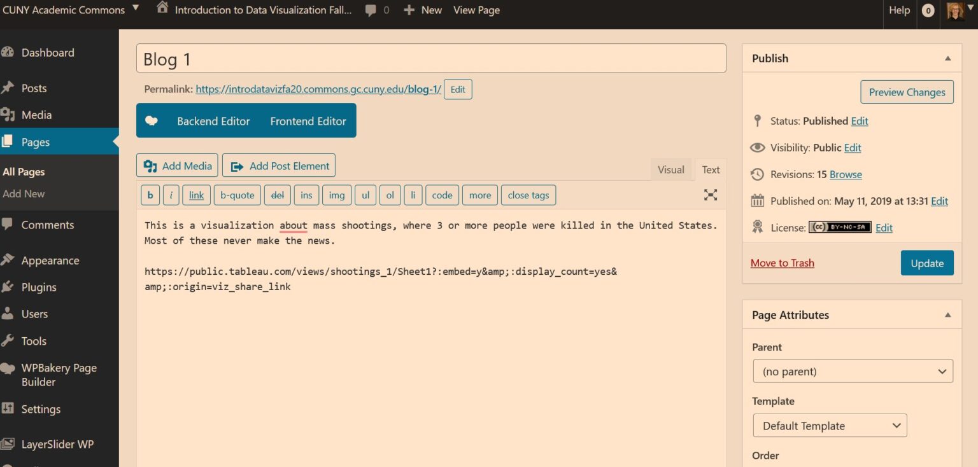This screenshot has width=978, height=467.
Task: Click the comments bubble in the admin bar
Action: click(370, 10)
